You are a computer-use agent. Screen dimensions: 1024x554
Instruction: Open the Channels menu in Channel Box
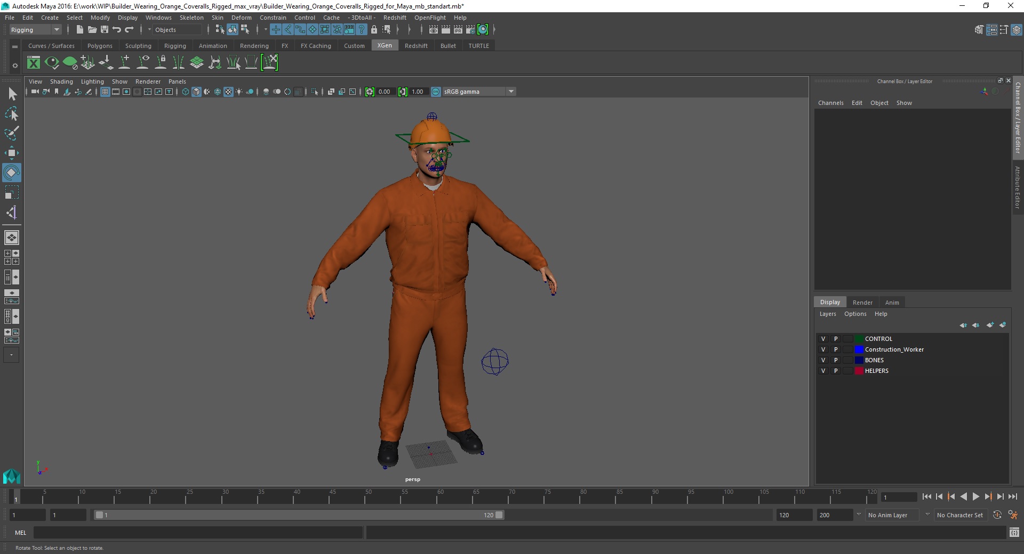point(831,103)
